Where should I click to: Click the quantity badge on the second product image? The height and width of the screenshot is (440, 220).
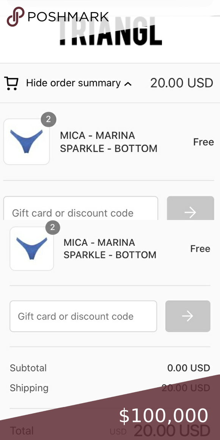click(x=53, y=227)
